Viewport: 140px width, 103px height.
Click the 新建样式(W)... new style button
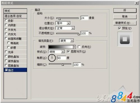pyautogui.click(x=125, y=23)
